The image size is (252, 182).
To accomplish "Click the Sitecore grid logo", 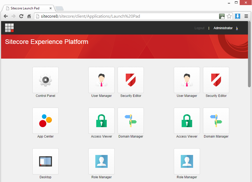I will 9,28.
